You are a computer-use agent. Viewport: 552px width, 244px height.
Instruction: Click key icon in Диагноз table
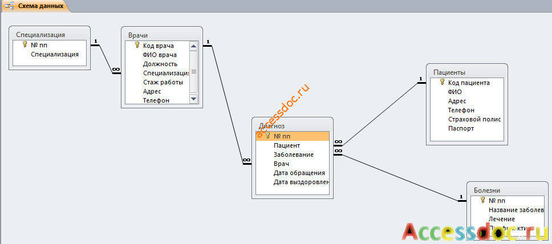click(267, 136)
